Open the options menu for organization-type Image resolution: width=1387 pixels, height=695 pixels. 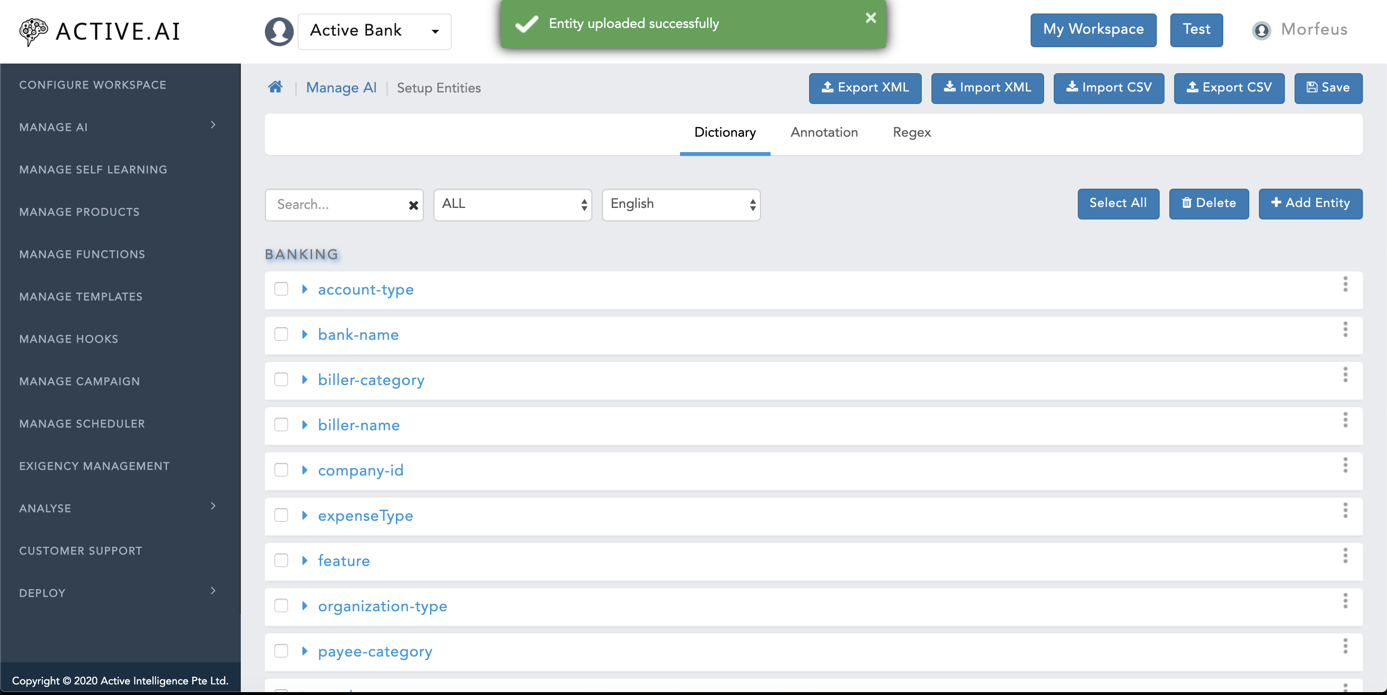(1345, 600)
